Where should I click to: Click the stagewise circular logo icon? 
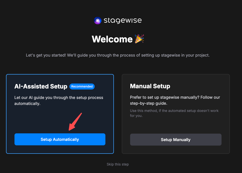point(98,20)
